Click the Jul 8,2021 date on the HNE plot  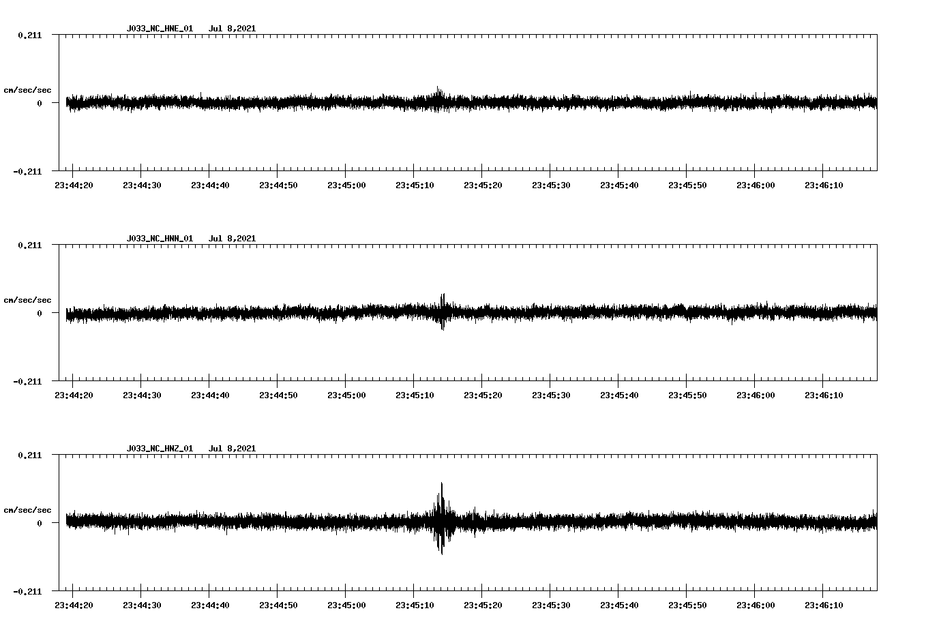(x=233, y=29)
